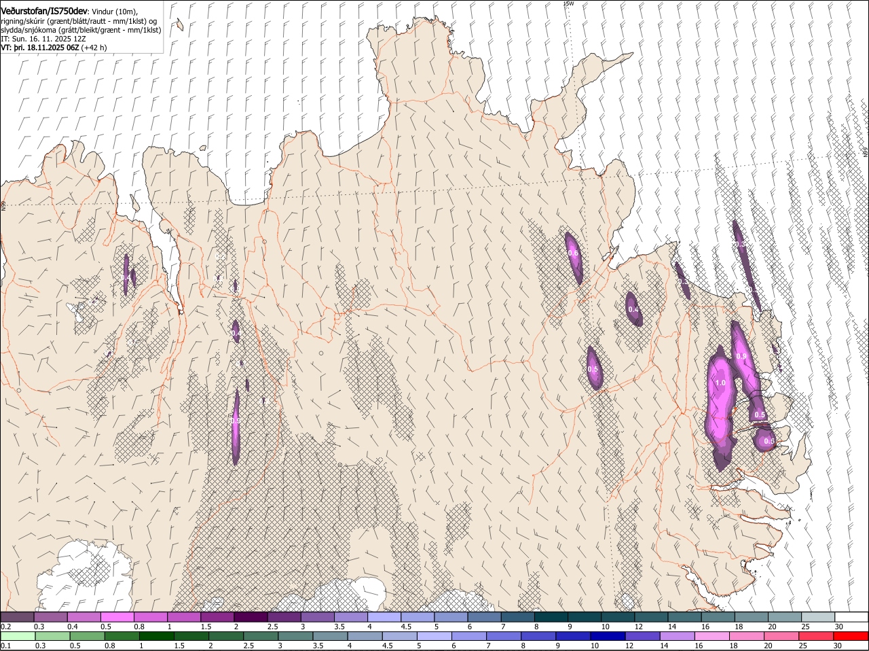This screenshot has height=651, width=869.
Task: Click the lower legend label '0.8'
Action: coord(109,646)
